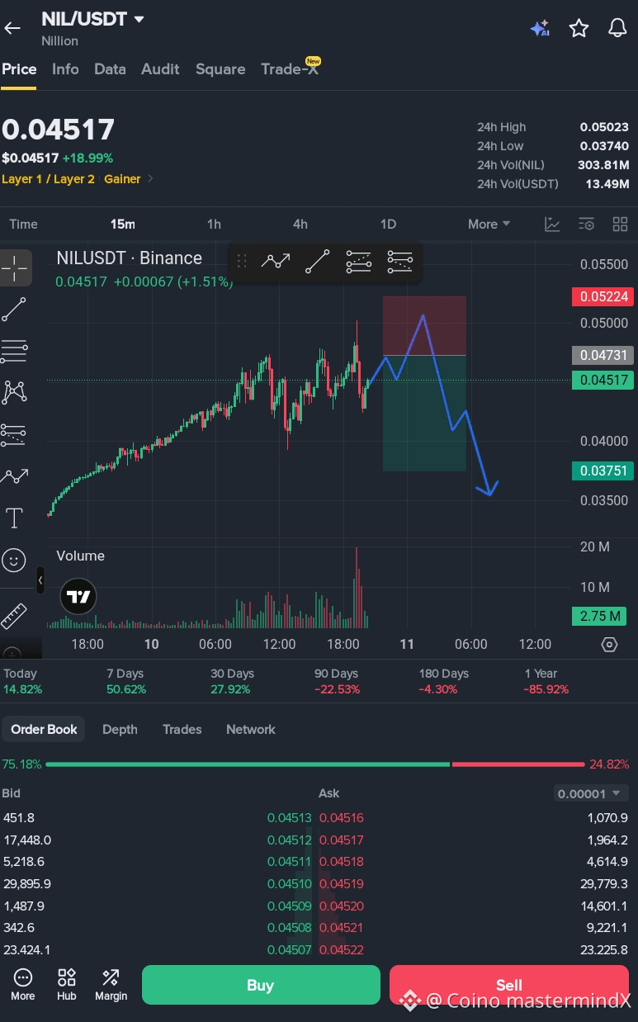Tap the Layer 1 / Layer 2 tag
This screenshot has width=638, height=1022.
tap(48, 178)
